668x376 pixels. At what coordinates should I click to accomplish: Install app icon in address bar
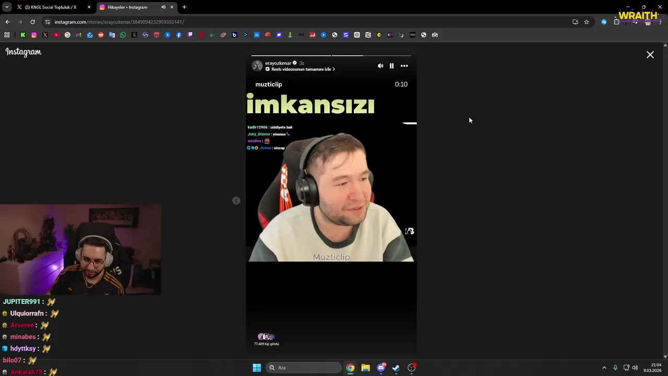(x=575, y=22)
